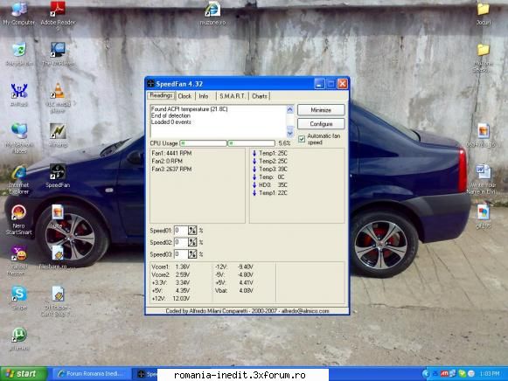Open Skype desktop shortcut
The width and height of the screenshot is (508, 381).
pos(18,298)
